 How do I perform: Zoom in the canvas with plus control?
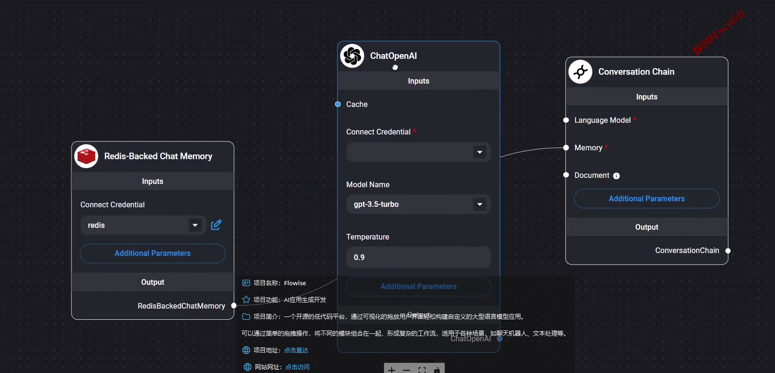(x=391, y=370)
